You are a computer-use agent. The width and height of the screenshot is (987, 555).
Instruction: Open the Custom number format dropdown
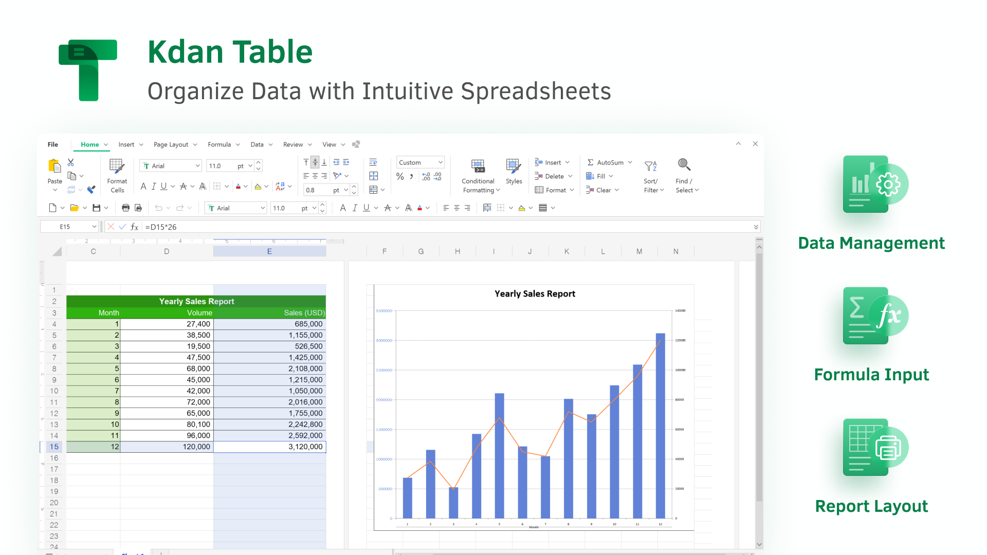[420, 162]
